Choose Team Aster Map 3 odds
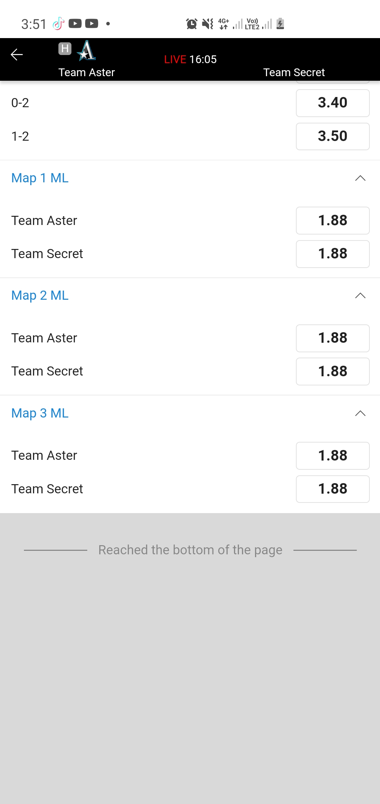 [x=332, y=456]
